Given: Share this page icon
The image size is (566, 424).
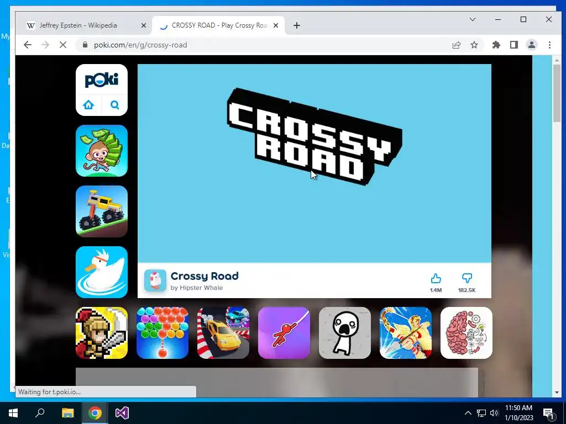Looking at the screenshot, I should pyautogui.click(x=456, y=45).
